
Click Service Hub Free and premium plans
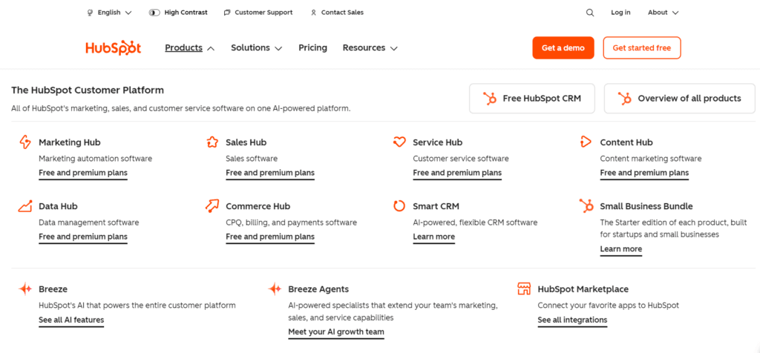point(457,173)
